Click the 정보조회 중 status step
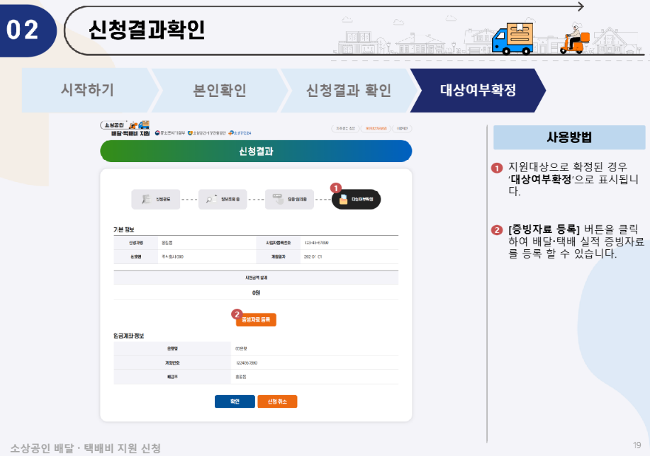 pos(223,199)
